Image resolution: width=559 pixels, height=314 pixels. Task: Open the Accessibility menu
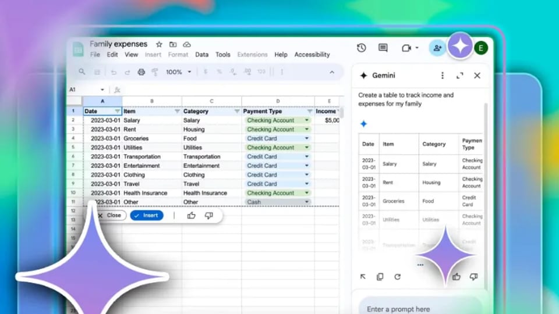(312, 55)
